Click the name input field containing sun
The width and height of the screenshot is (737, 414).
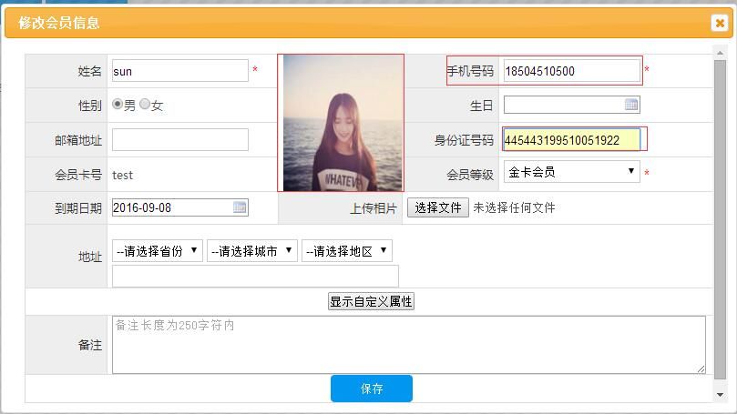point(179,71)
